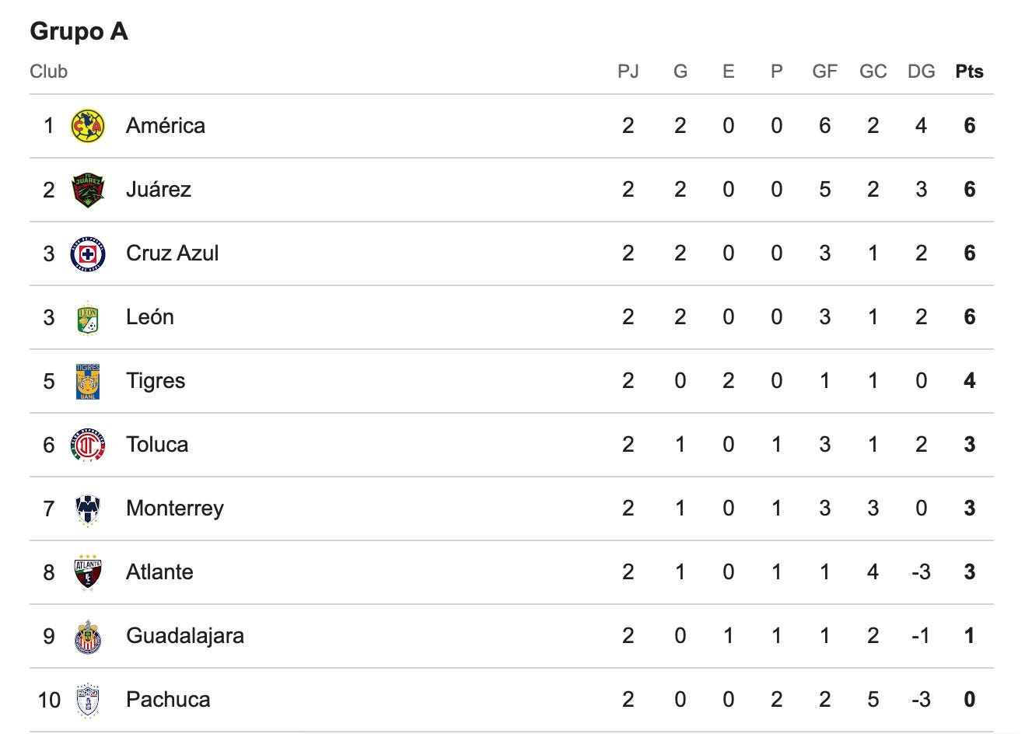Select the Guadalajara team name

tap(185, 636)
